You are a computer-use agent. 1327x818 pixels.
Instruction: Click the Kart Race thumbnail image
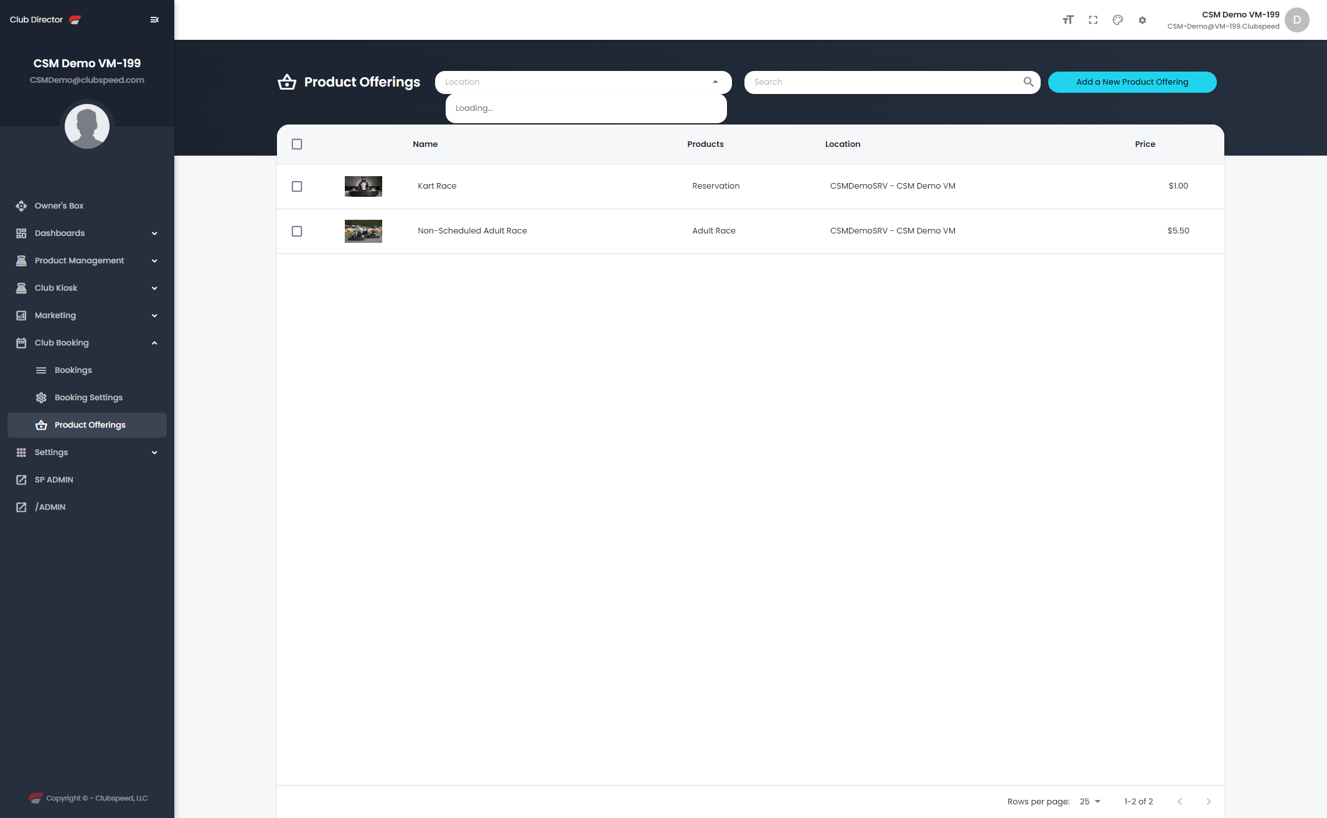tap(363, 186)
